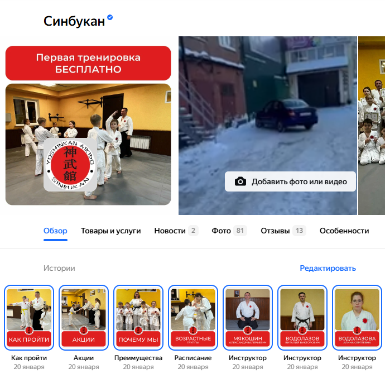The image size is (385, 378).
Task: Click the Редактировать link for stories
Action: click(x=328, y=268)
